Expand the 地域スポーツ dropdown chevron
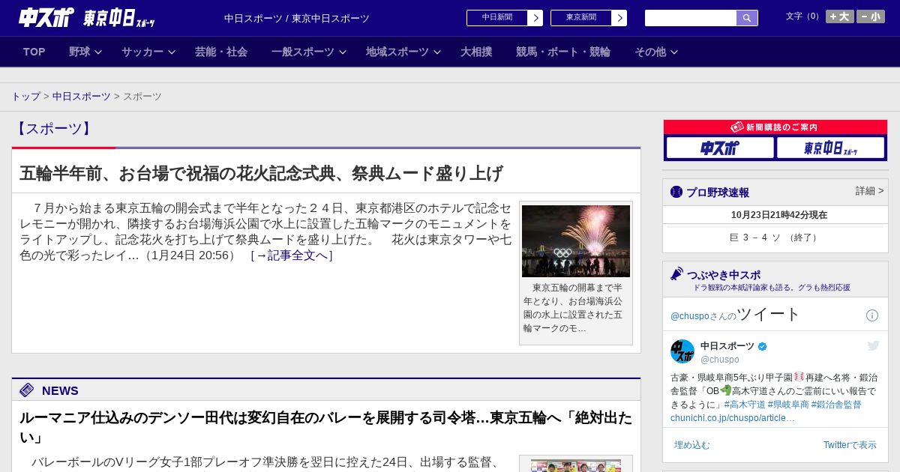The image size is (900, 472). 437,52
